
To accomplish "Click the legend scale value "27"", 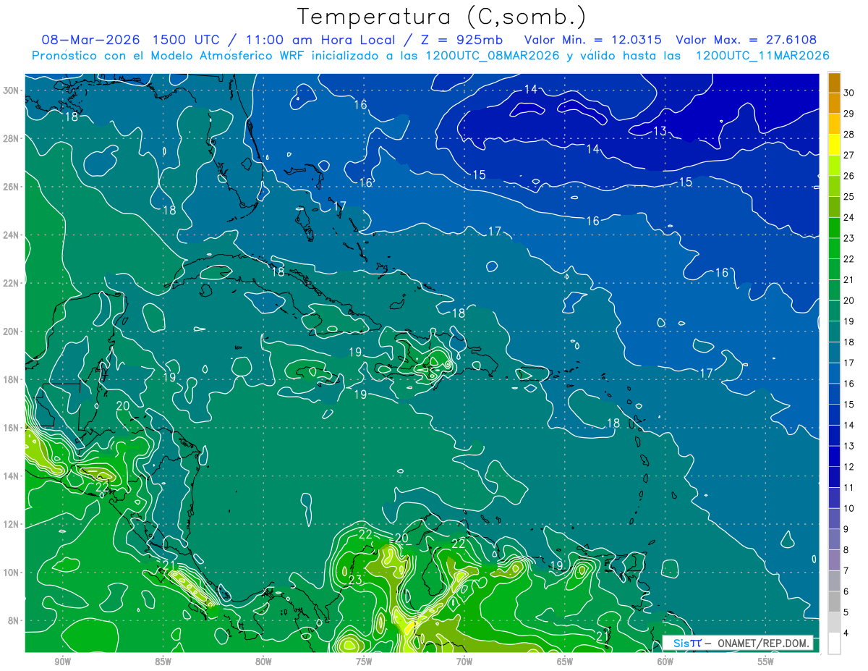I will [x=849, y=155].
